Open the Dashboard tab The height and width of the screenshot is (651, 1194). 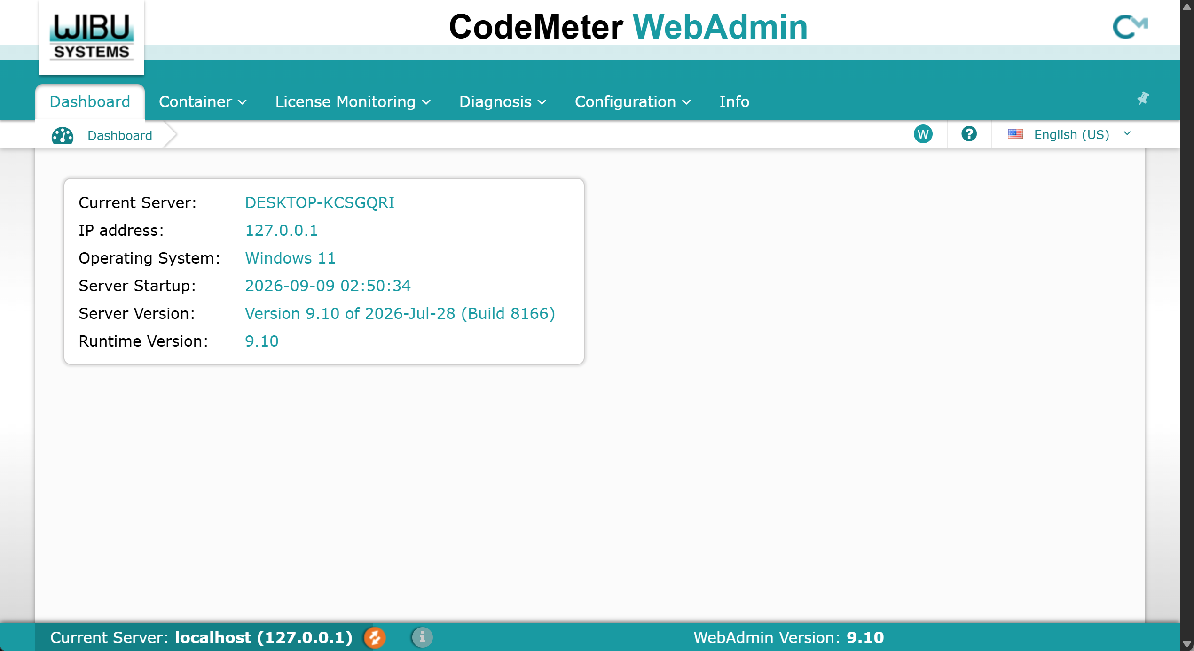tap(90, 101)
